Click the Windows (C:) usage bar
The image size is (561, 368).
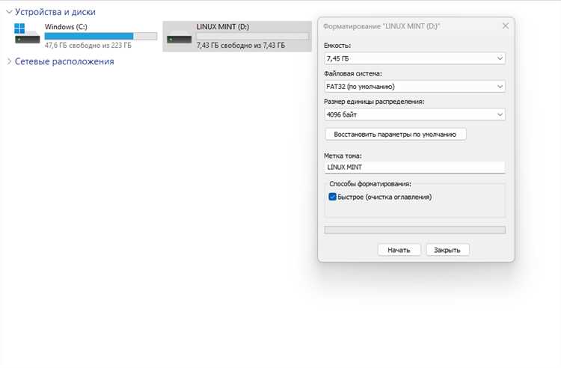[x=101, y=36]
